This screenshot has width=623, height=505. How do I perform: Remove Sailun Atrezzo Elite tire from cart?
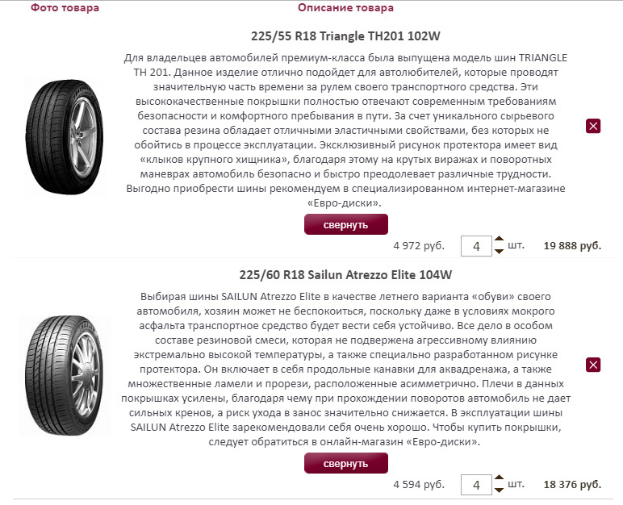point(593,365)
